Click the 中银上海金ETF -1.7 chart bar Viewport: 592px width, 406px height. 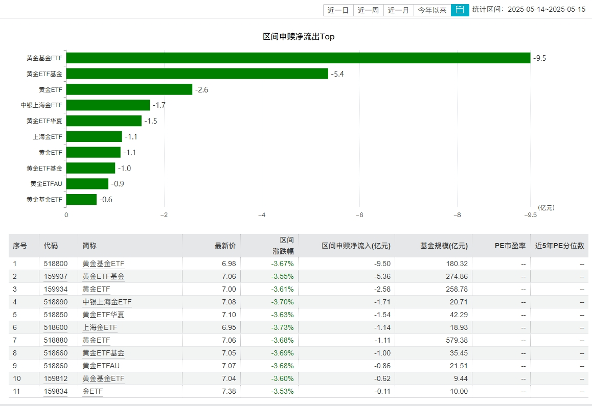[108, 105]
